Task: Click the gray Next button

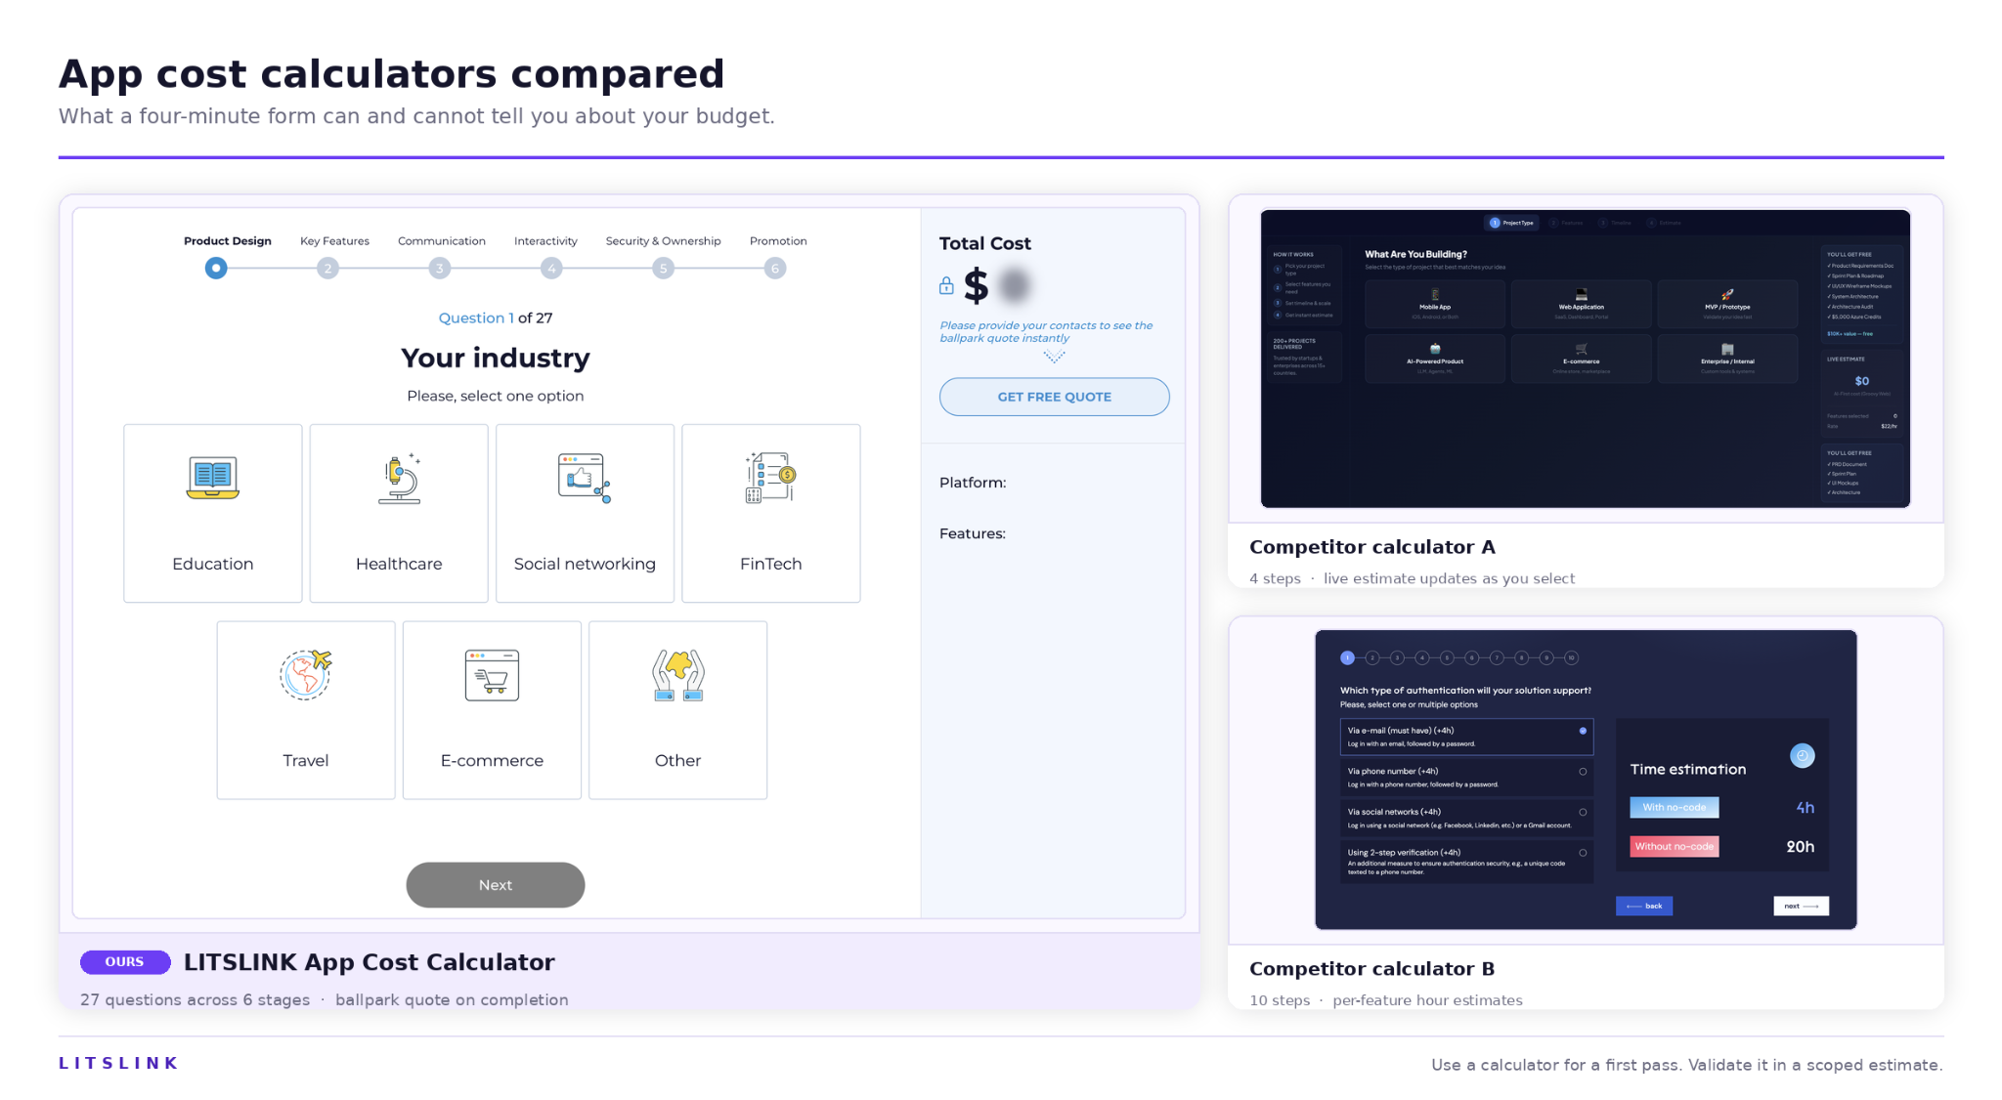Action: point(496,885)
